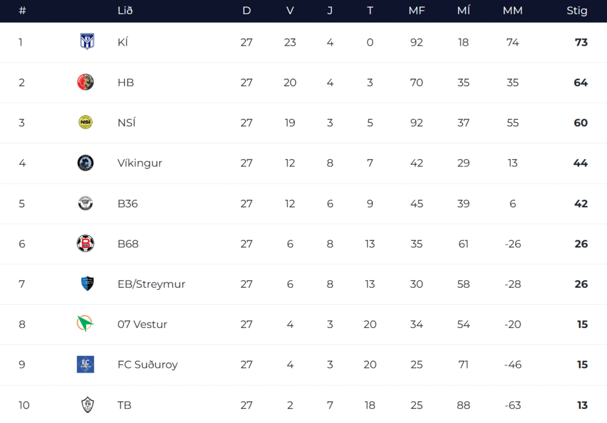Screen dimensions: 607x423
Task: Click the HB club logo
Action: pyautogui.click(x=85, y=82)
